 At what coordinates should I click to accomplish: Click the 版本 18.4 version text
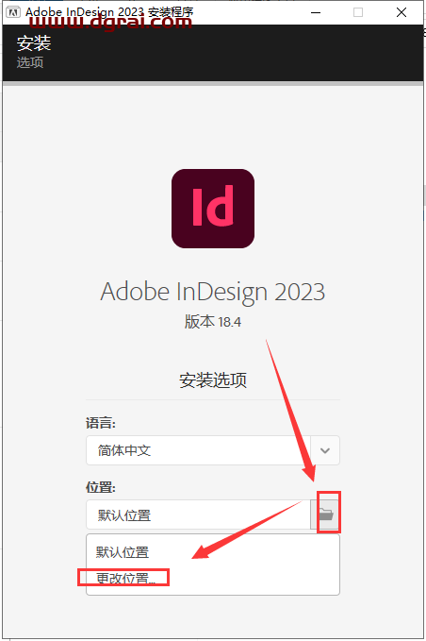[x=213, y=322]
